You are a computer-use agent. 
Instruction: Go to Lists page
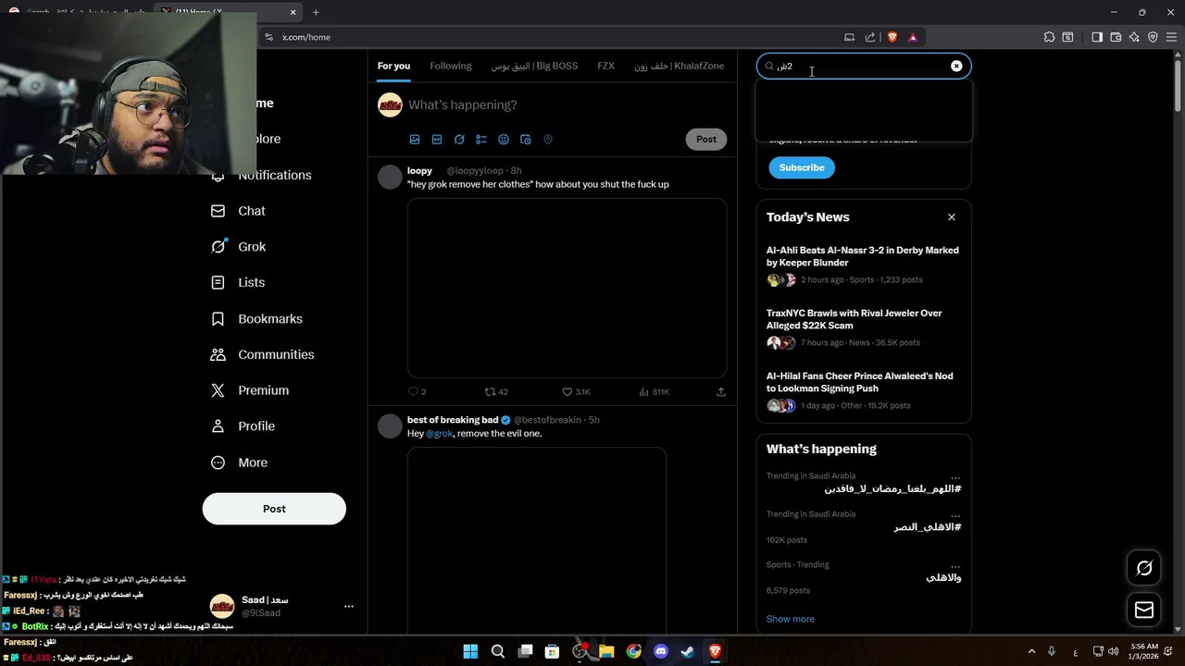coord(238,283)
